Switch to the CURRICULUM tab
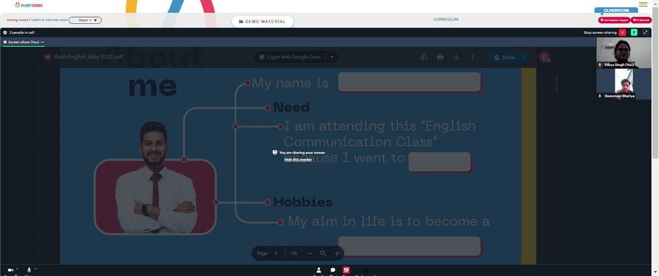Viewport: 659px width, 276px height. [445, 19]
